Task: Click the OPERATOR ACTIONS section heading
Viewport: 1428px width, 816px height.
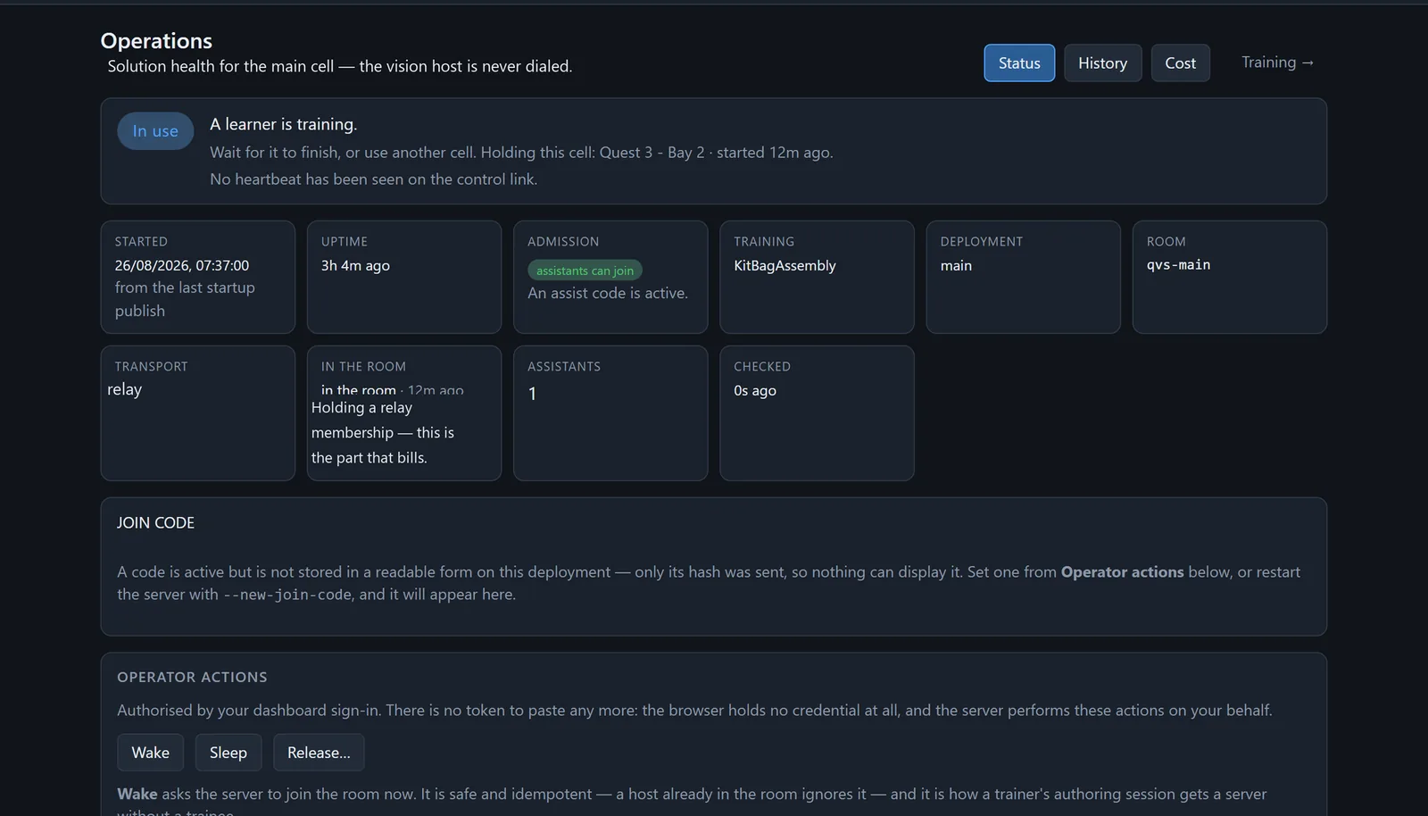Action: 192,677
